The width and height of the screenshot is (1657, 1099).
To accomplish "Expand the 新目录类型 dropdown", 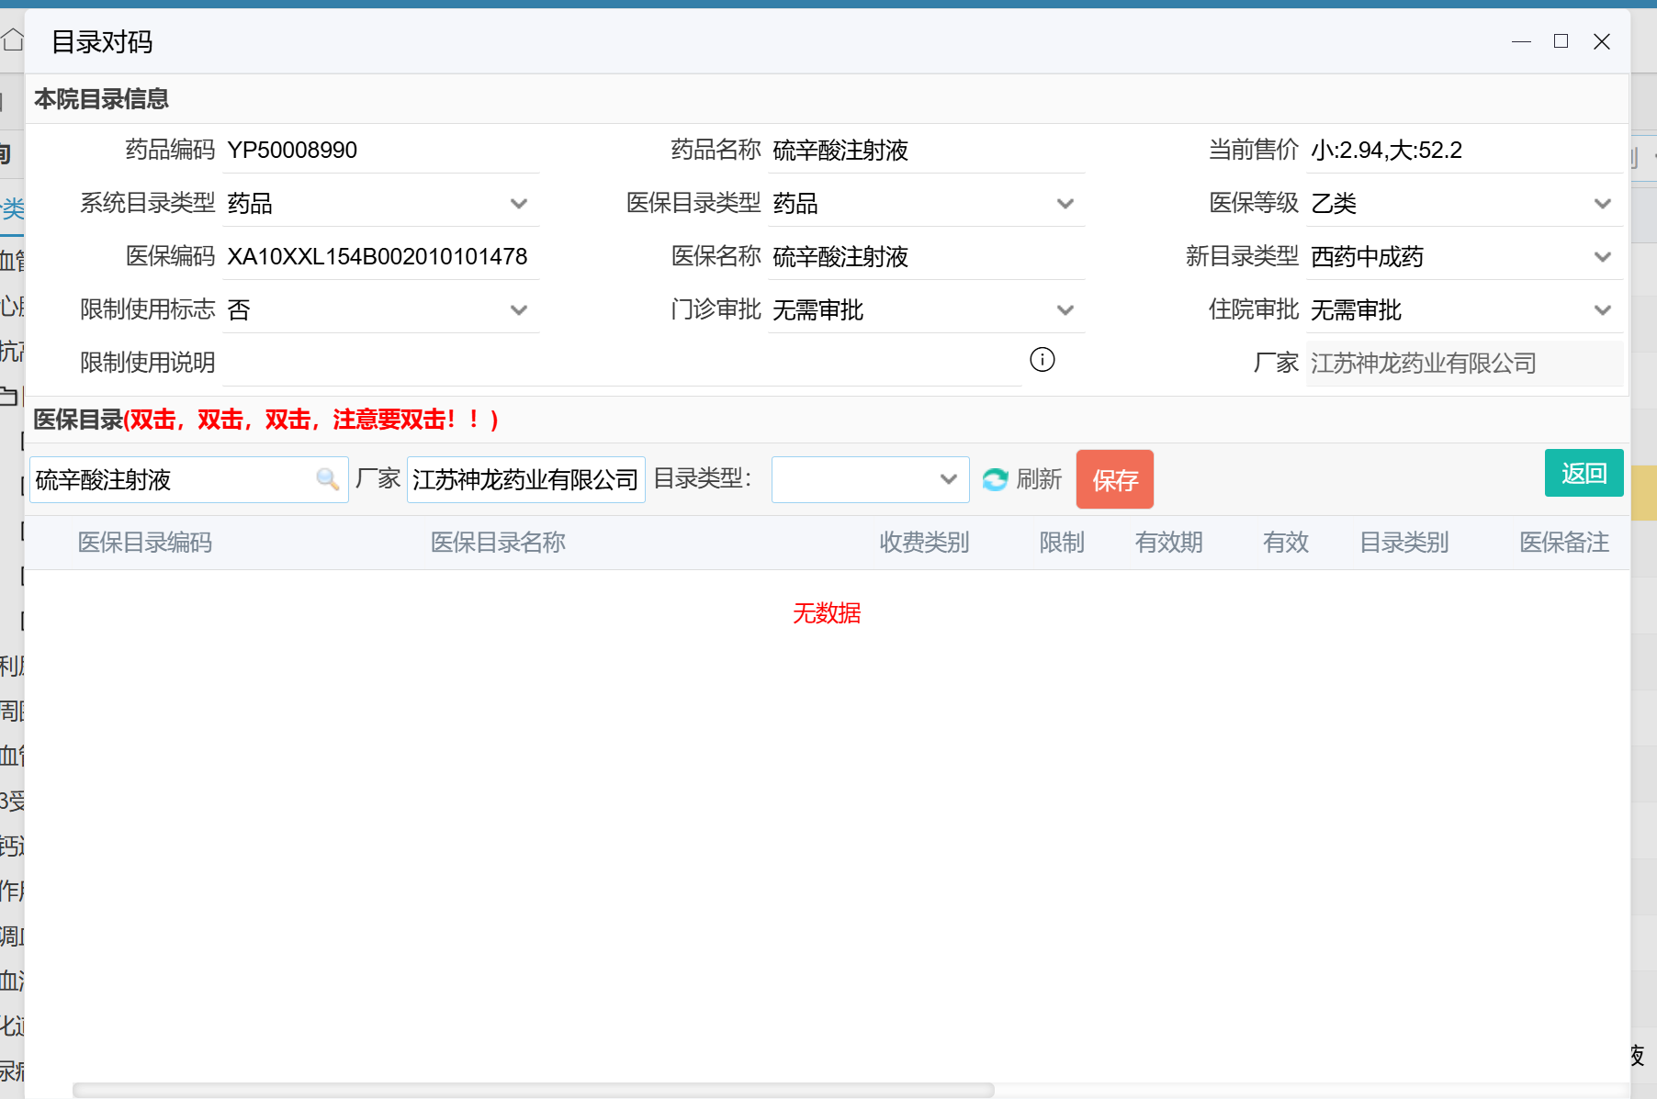I will (1602, 257).
